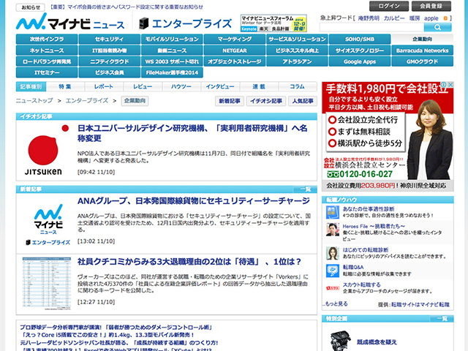Viewport: 468px width, 351px height.
Task: Switch to the 連載 tab
Action: (259, 86)
